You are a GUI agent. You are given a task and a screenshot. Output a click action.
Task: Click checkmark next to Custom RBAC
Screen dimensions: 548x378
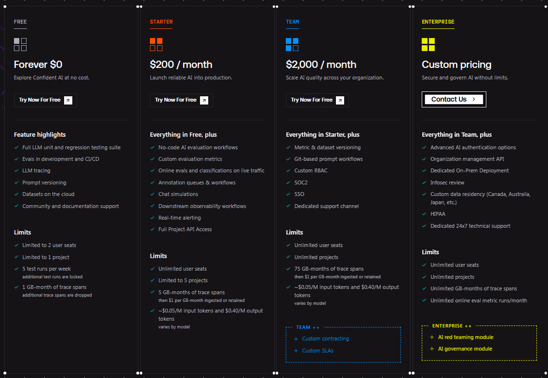[x=288, y=170]
